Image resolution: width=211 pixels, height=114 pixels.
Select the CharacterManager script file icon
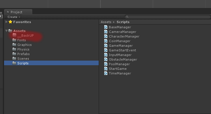click(x=106, y=36)
